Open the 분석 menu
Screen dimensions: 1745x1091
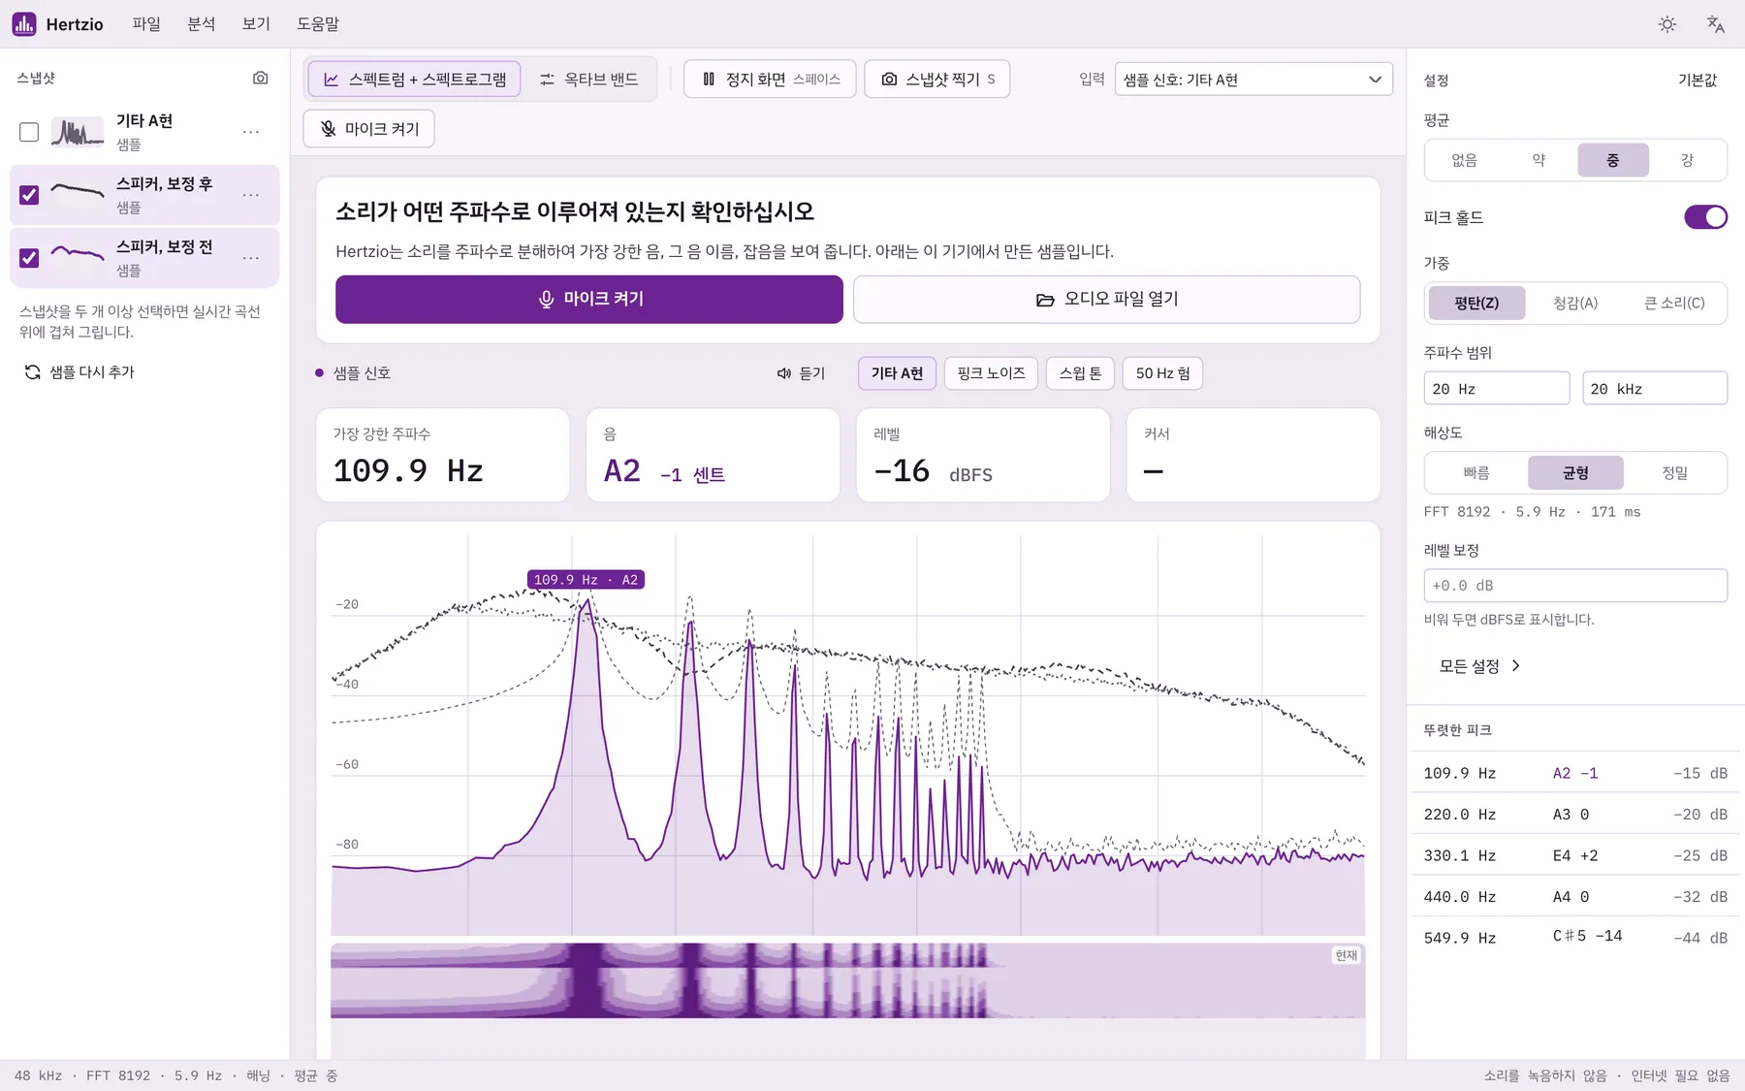201,24
